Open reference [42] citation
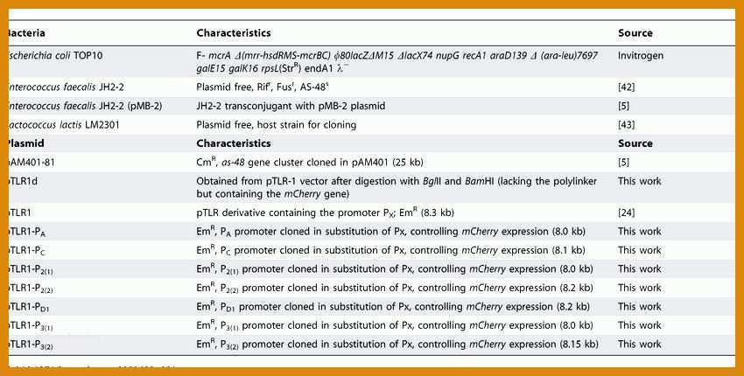Viewport: 744px width, 376px height. pyautogui.click(x=626, y=87)
